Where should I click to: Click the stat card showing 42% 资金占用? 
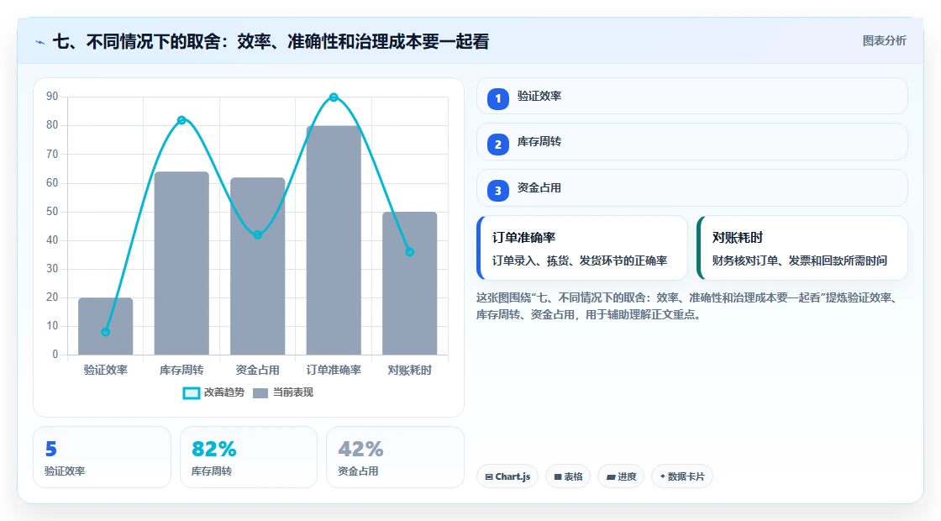pos(395,457)
